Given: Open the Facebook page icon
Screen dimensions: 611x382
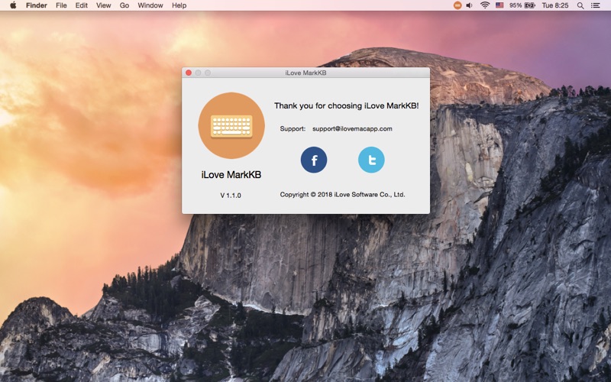Looking at the screenshot, I should click(314, 160).
